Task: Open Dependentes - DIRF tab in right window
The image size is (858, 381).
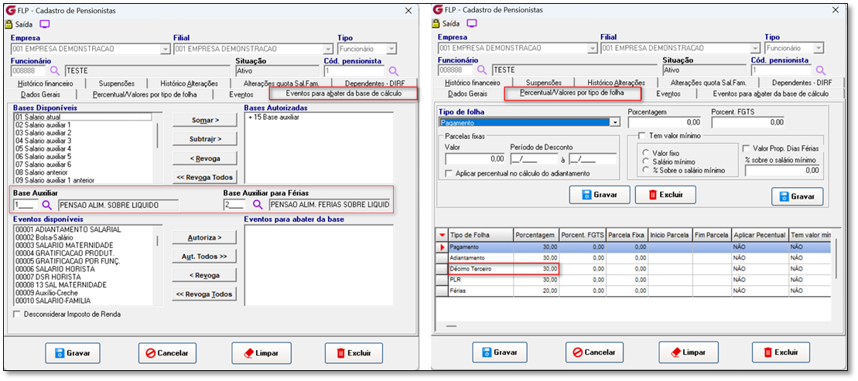Action: tap(802, 83)
